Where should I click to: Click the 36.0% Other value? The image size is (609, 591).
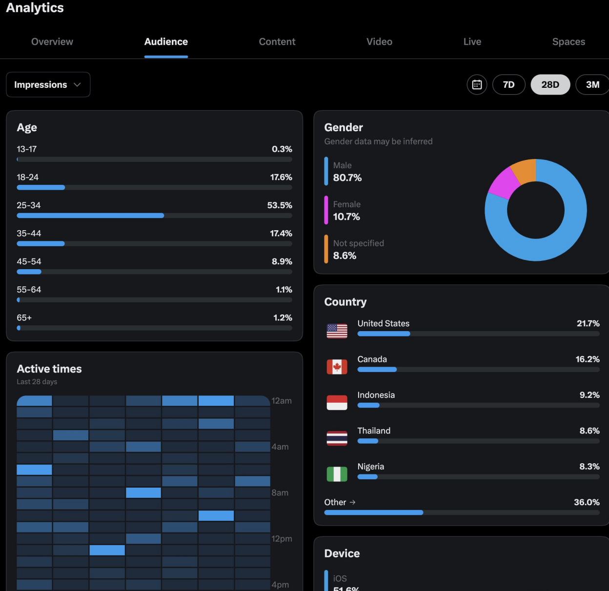click(587, 502)
